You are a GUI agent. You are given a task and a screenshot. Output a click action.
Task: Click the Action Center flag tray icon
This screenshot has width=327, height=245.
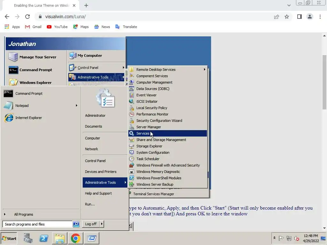pos(281,238)
